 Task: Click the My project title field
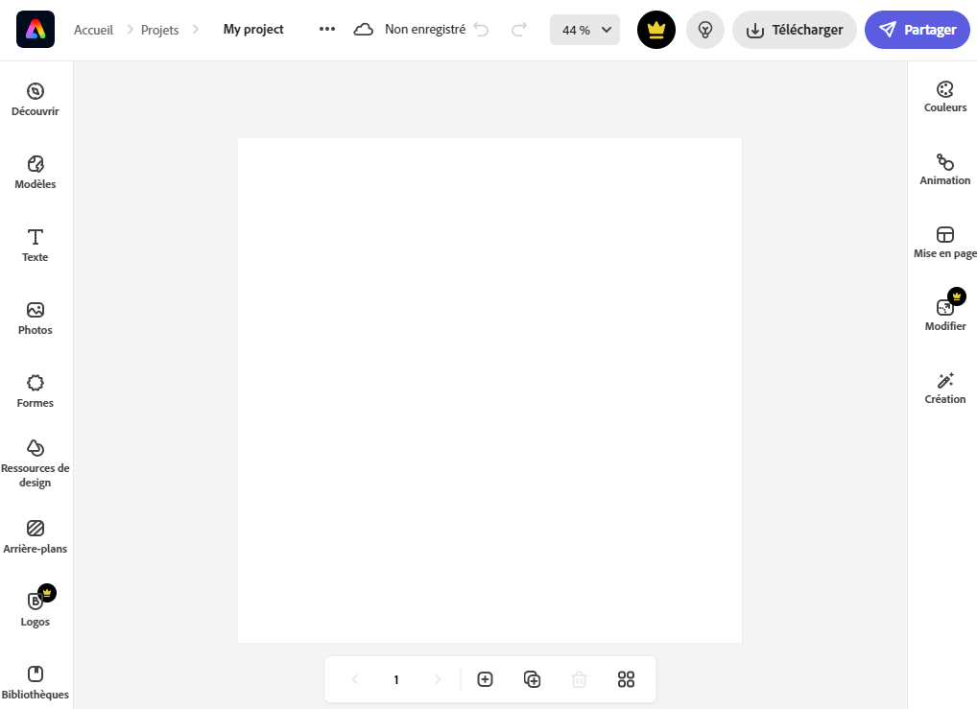(x=253, y=30)
